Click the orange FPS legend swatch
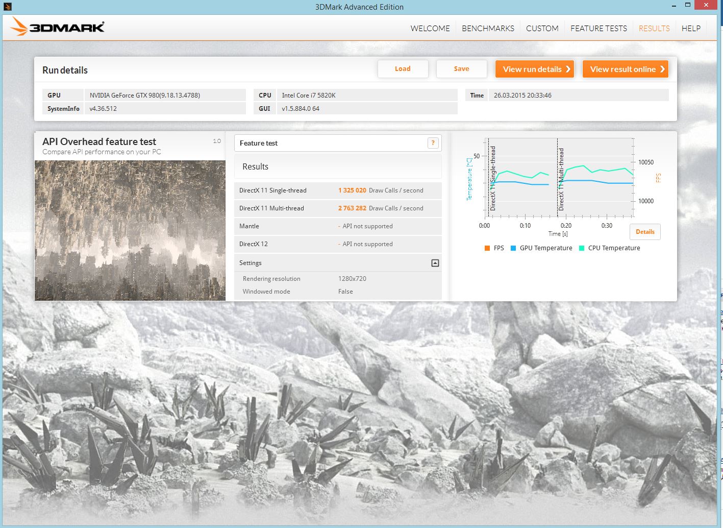Screen dimensions: 723x528 pyautogui.click(x=487, y=248)
